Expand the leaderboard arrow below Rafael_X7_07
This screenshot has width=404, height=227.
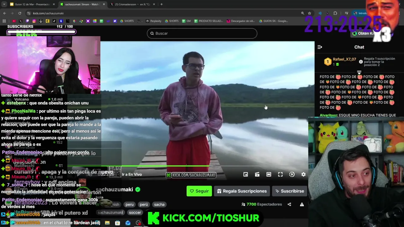[359, 73]
